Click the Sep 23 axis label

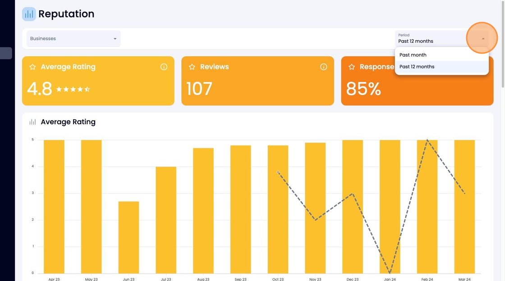click(x=241, y=279)
